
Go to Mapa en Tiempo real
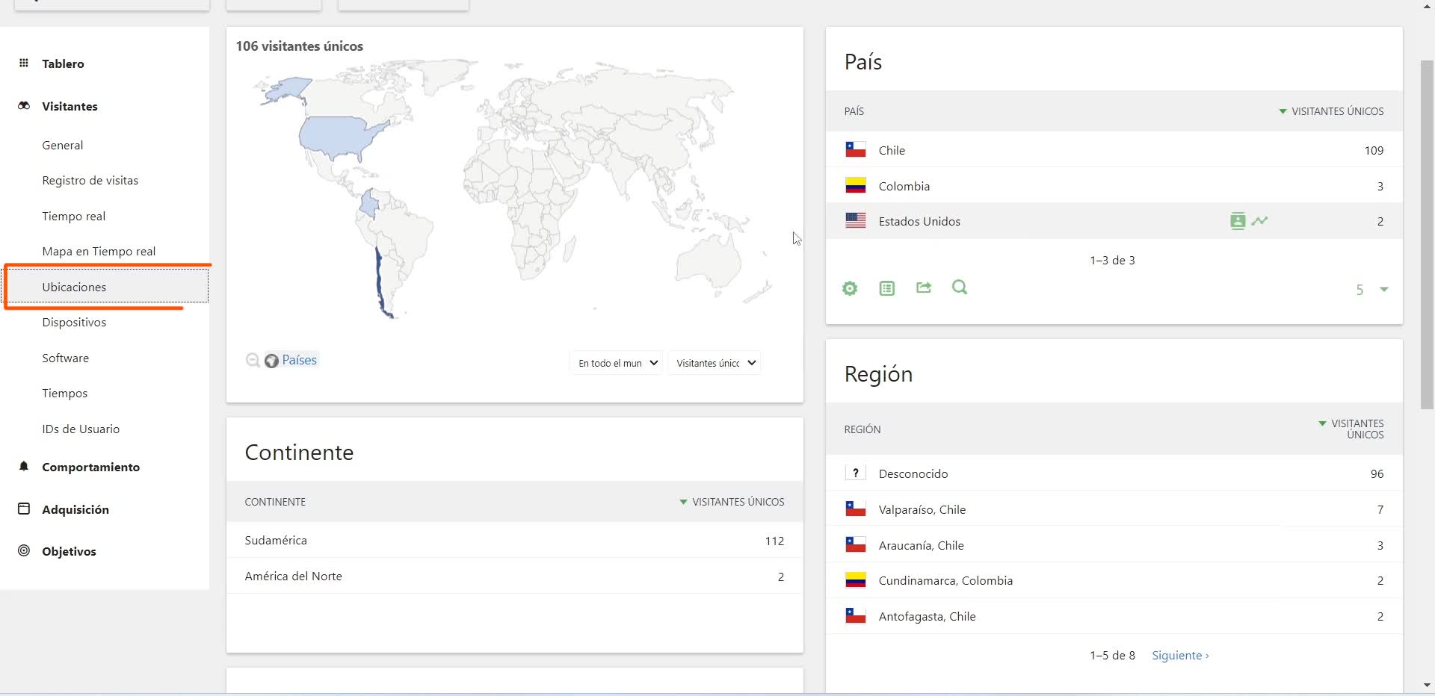coord(99,252)
